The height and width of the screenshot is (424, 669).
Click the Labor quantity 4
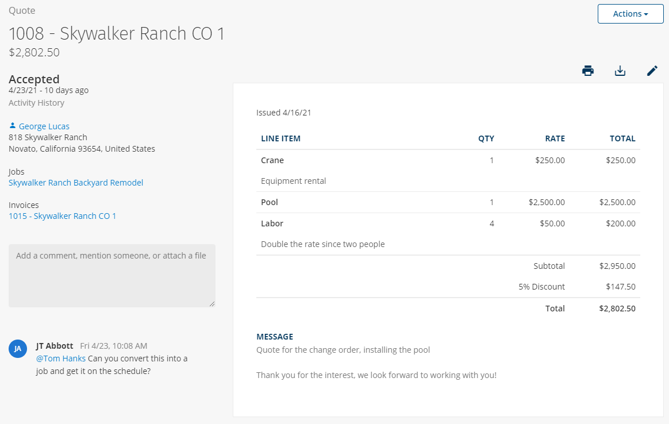point(491,223)
